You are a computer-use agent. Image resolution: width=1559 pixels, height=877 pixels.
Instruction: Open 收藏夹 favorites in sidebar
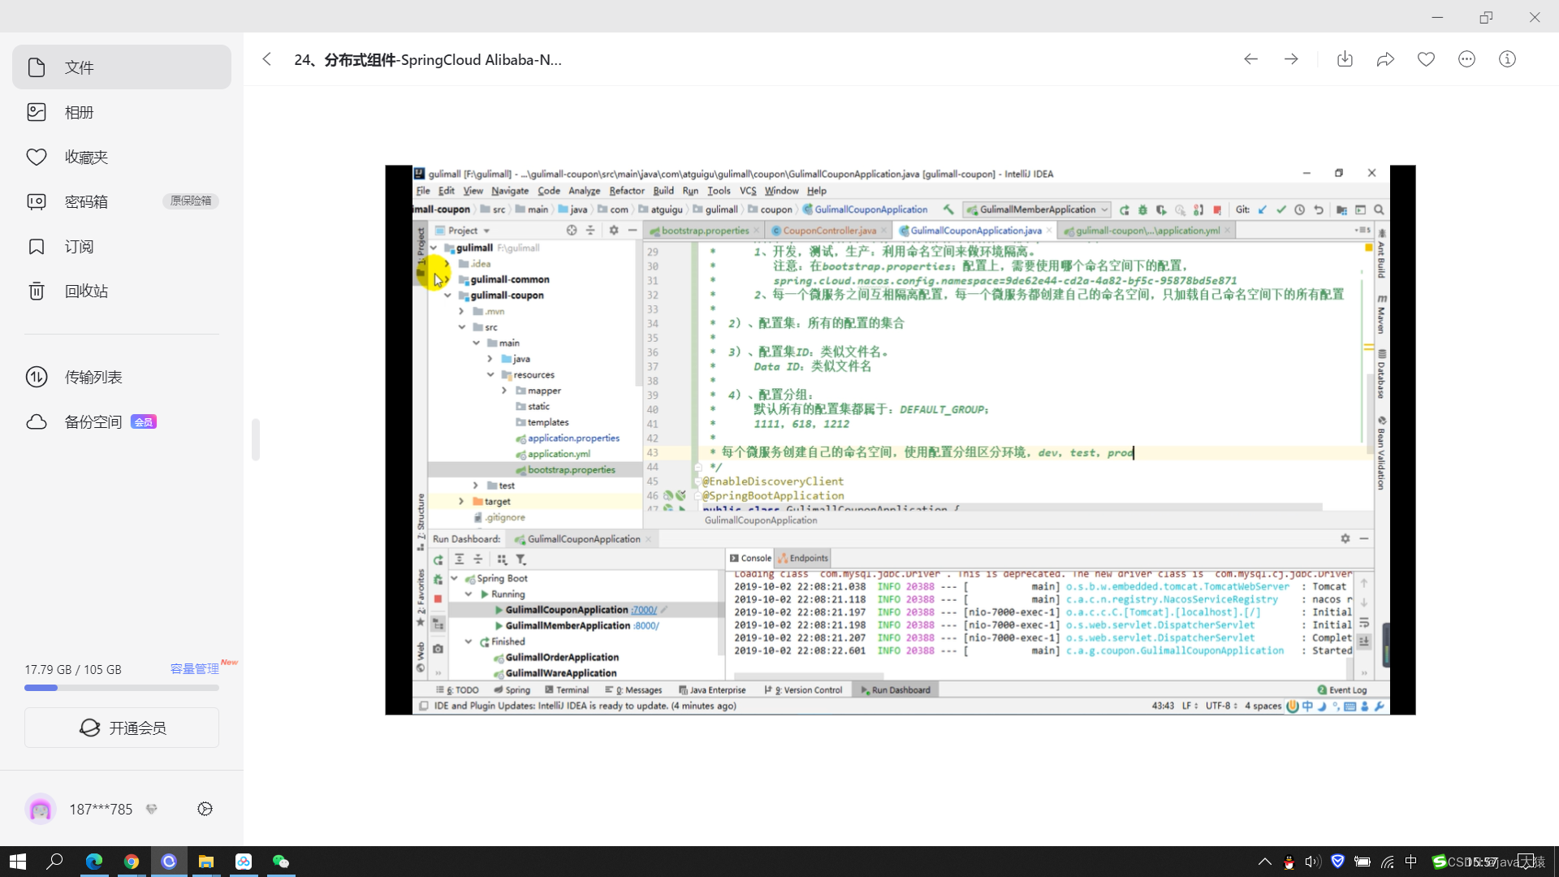122,157
